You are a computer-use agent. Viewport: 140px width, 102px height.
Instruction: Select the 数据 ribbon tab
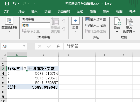point(93,12)
